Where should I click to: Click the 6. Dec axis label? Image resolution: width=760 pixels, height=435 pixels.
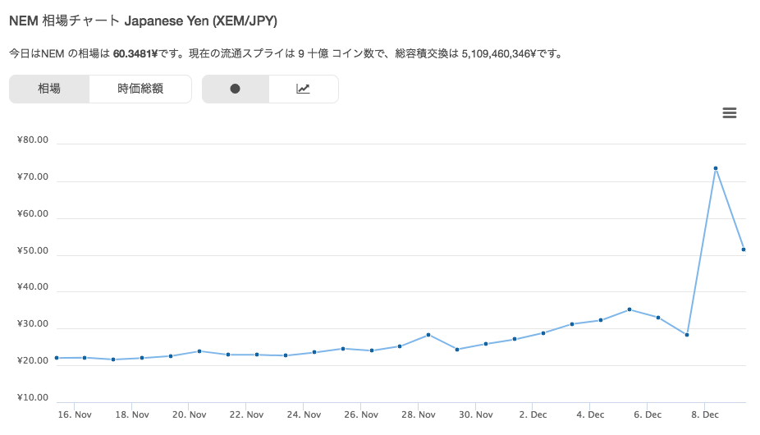coord(648,414)
